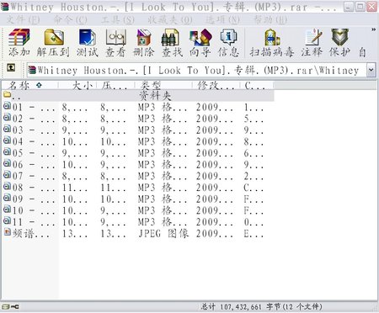Click the MP3 icon of file 01

pyautogui.click(x=7, y=106)
